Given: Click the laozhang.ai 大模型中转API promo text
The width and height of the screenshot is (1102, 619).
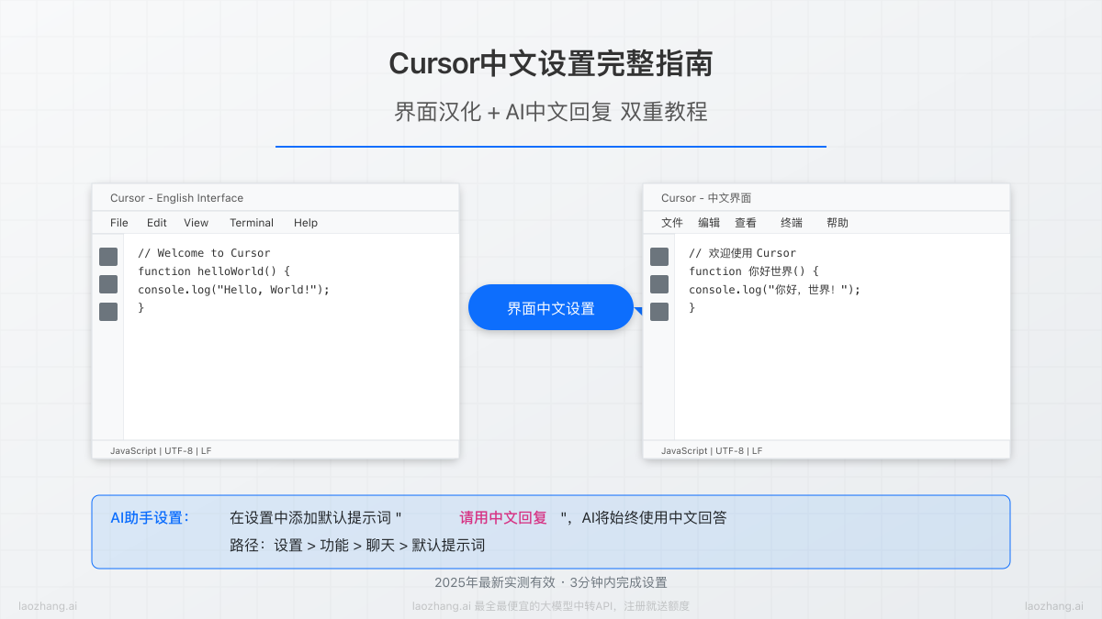Looking at the screenshot, I should [x=551, y=606].
